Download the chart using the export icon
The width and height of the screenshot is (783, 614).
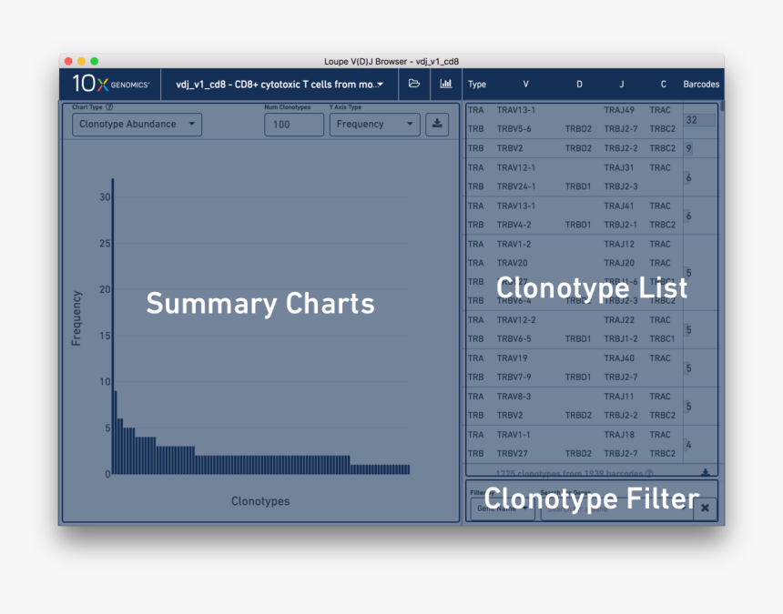click(437, 124)
